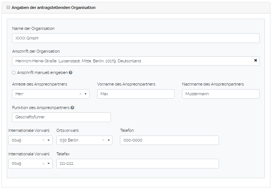Image resolution: width=272 pixels, height=189 pixels.
Task: Expand the telephone Internationale Vorwahl dropdown
Action: point(49,140)
